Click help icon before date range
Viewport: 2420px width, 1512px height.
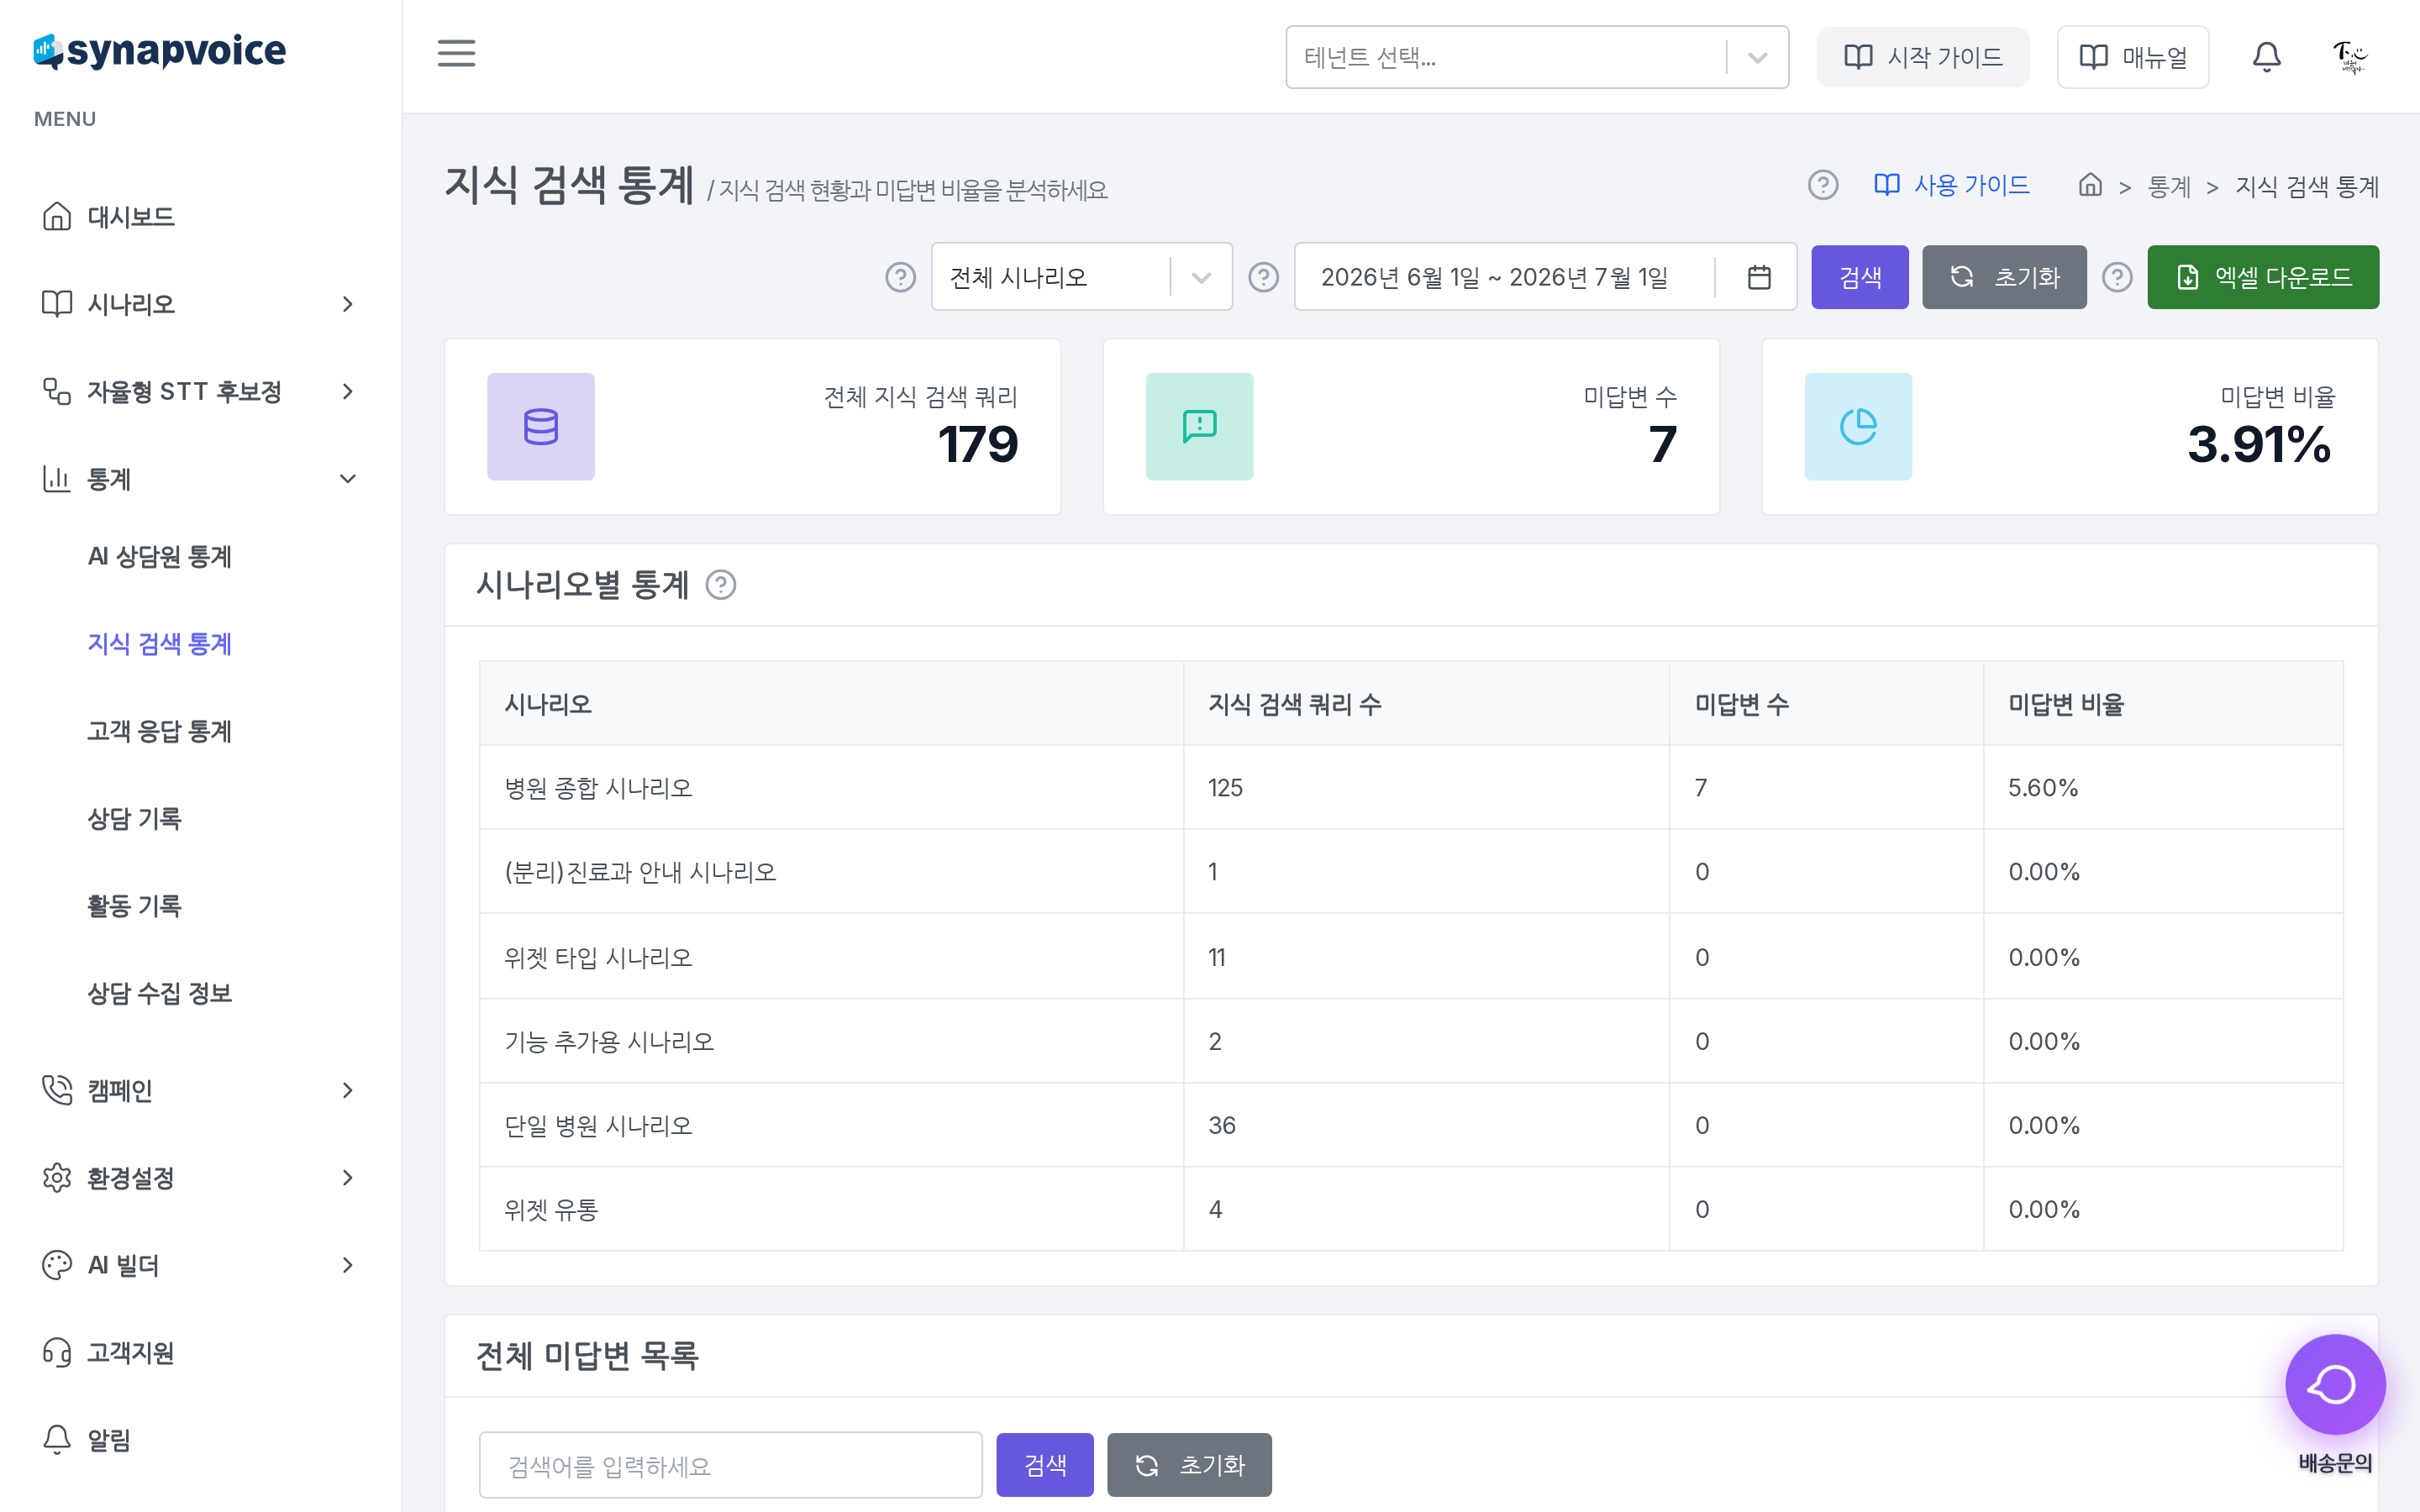1263,277
